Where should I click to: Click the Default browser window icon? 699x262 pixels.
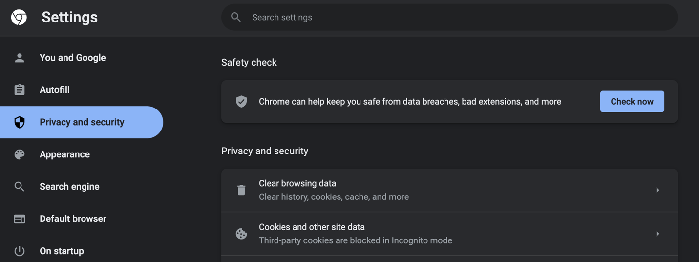coord(20,219)
